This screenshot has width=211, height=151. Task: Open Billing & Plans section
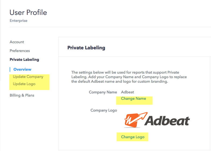point(22,95)
